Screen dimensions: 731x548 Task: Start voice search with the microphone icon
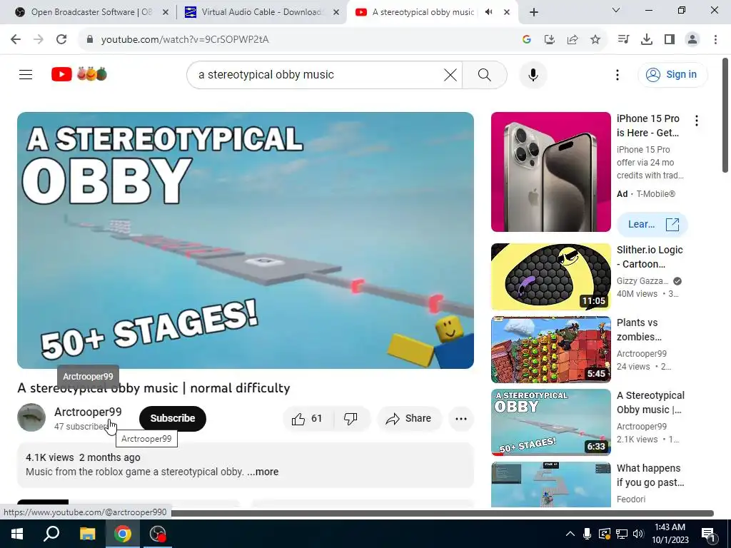tap(533, 74)
